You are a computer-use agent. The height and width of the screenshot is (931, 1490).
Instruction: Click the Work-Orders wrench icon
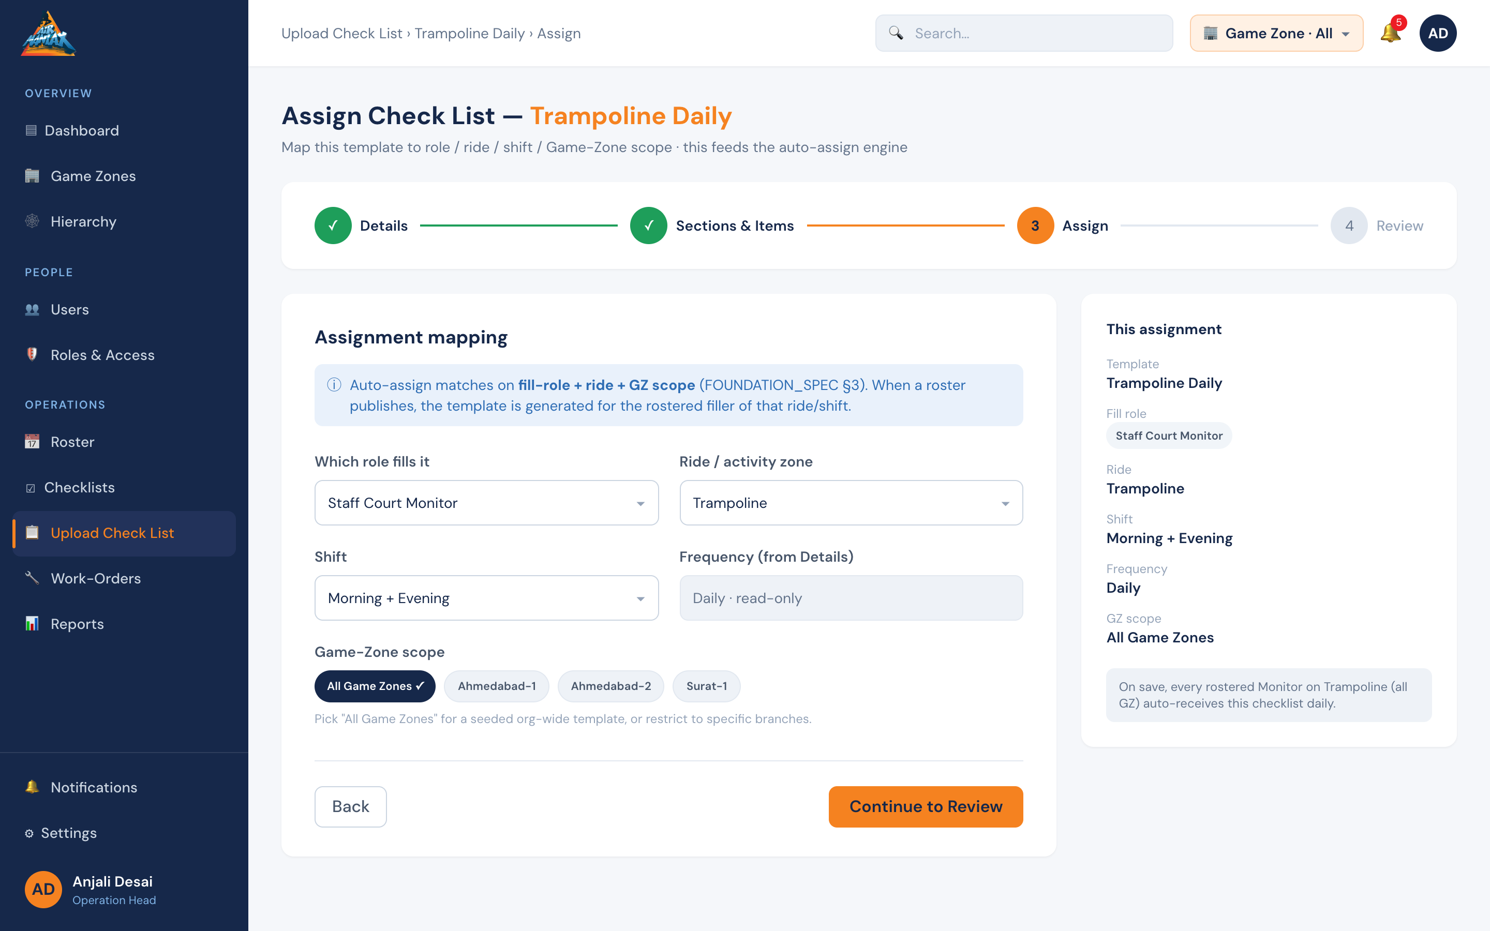tap(32, 578)
